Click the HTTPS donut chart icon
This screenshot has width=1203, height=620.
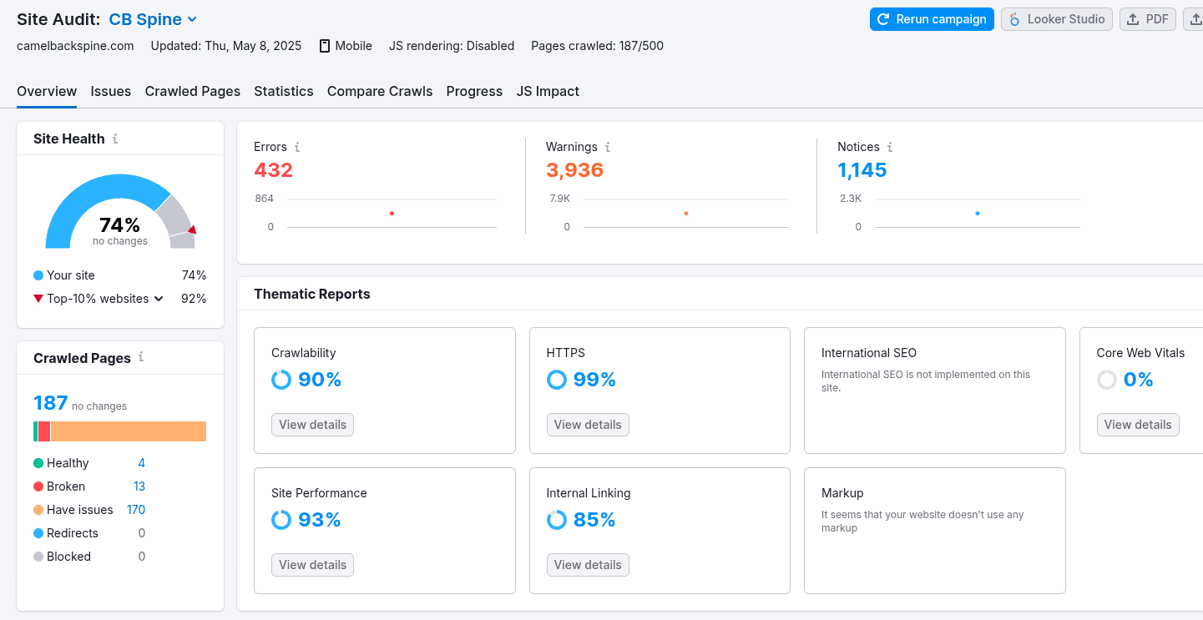pos(557,380)
